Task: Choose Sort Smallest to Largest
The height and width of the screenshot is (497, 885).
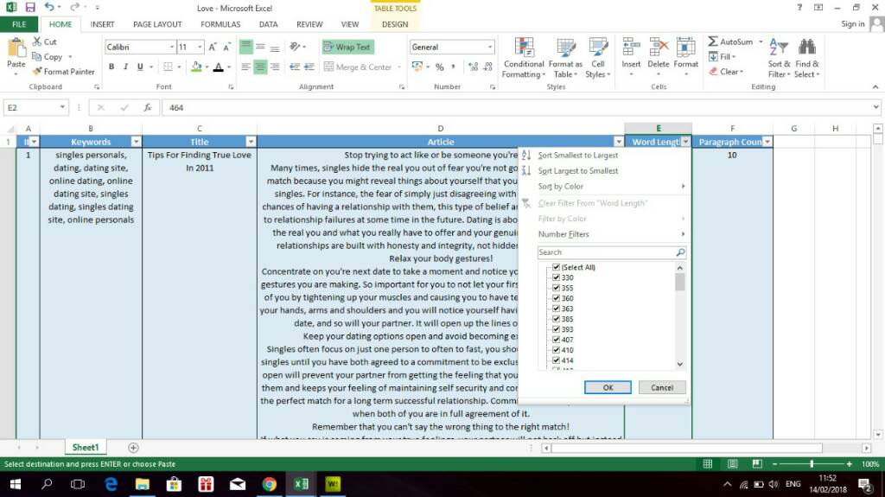Action: (577, 155)
